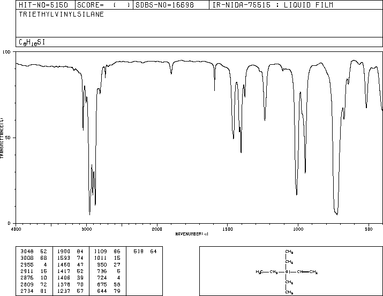
Task: Select peak table entry 736
Action: 102,271
